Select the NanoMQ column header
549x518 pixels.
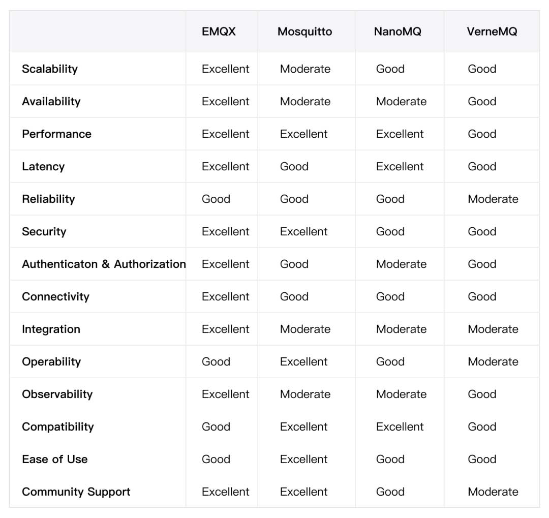coord(398,32)
